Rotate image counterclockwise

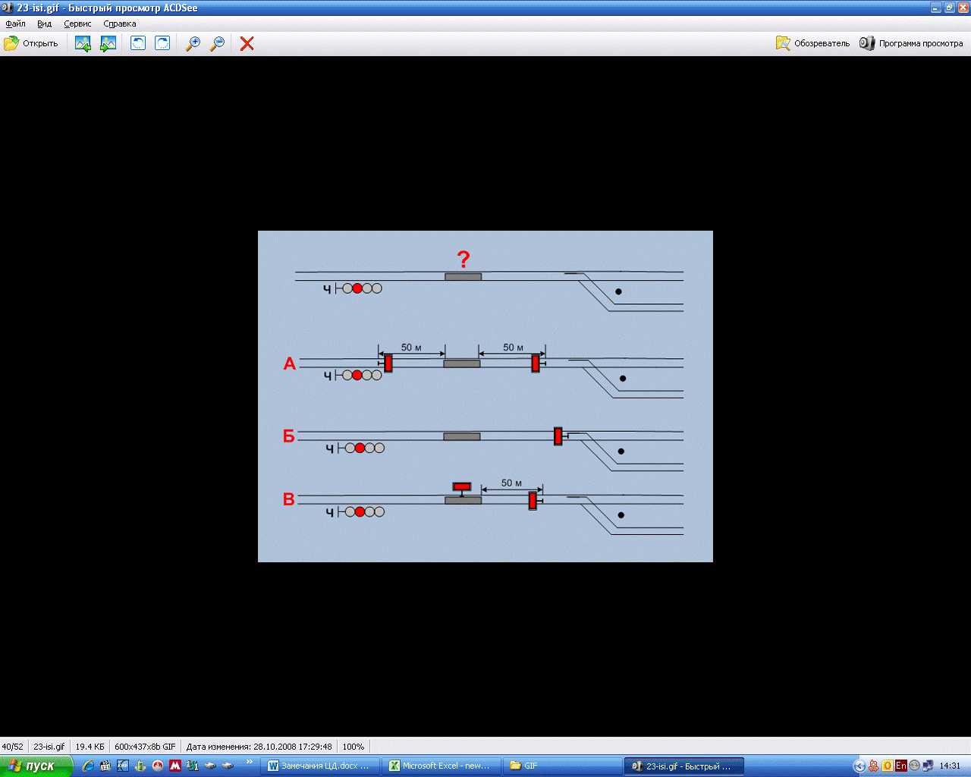137,43
